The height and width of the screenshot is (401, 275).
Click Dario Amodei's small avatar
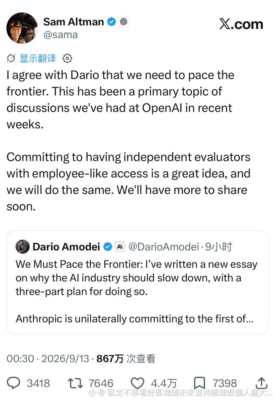tap(23, 247)
